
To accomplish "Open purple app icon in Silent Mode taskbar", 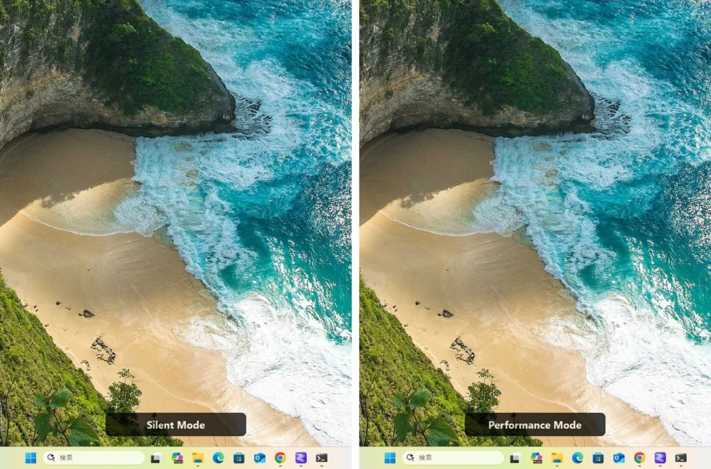I will point(301,458).
